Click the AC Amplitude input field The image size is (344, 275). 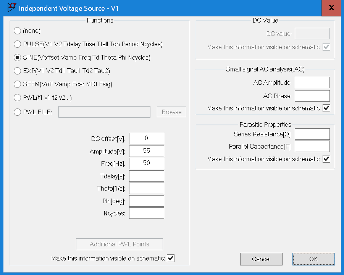pos(312,82)
